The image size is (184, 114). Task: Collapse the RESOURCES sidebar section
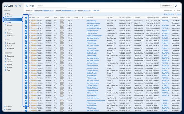[4, 53]
